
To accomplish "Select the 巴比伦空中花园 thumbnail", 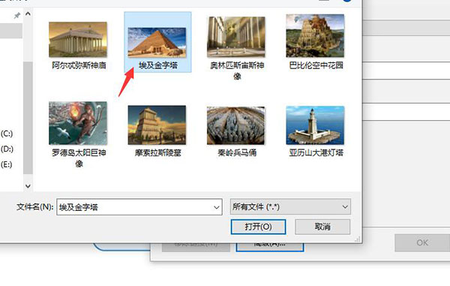I will pyautogui.click(x=315, y=35).
